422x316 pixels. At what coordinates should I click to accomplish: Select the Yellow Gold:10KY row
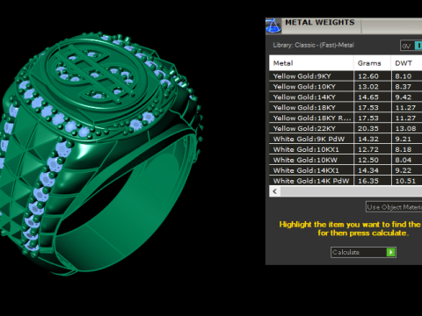(x=346, y=87)
